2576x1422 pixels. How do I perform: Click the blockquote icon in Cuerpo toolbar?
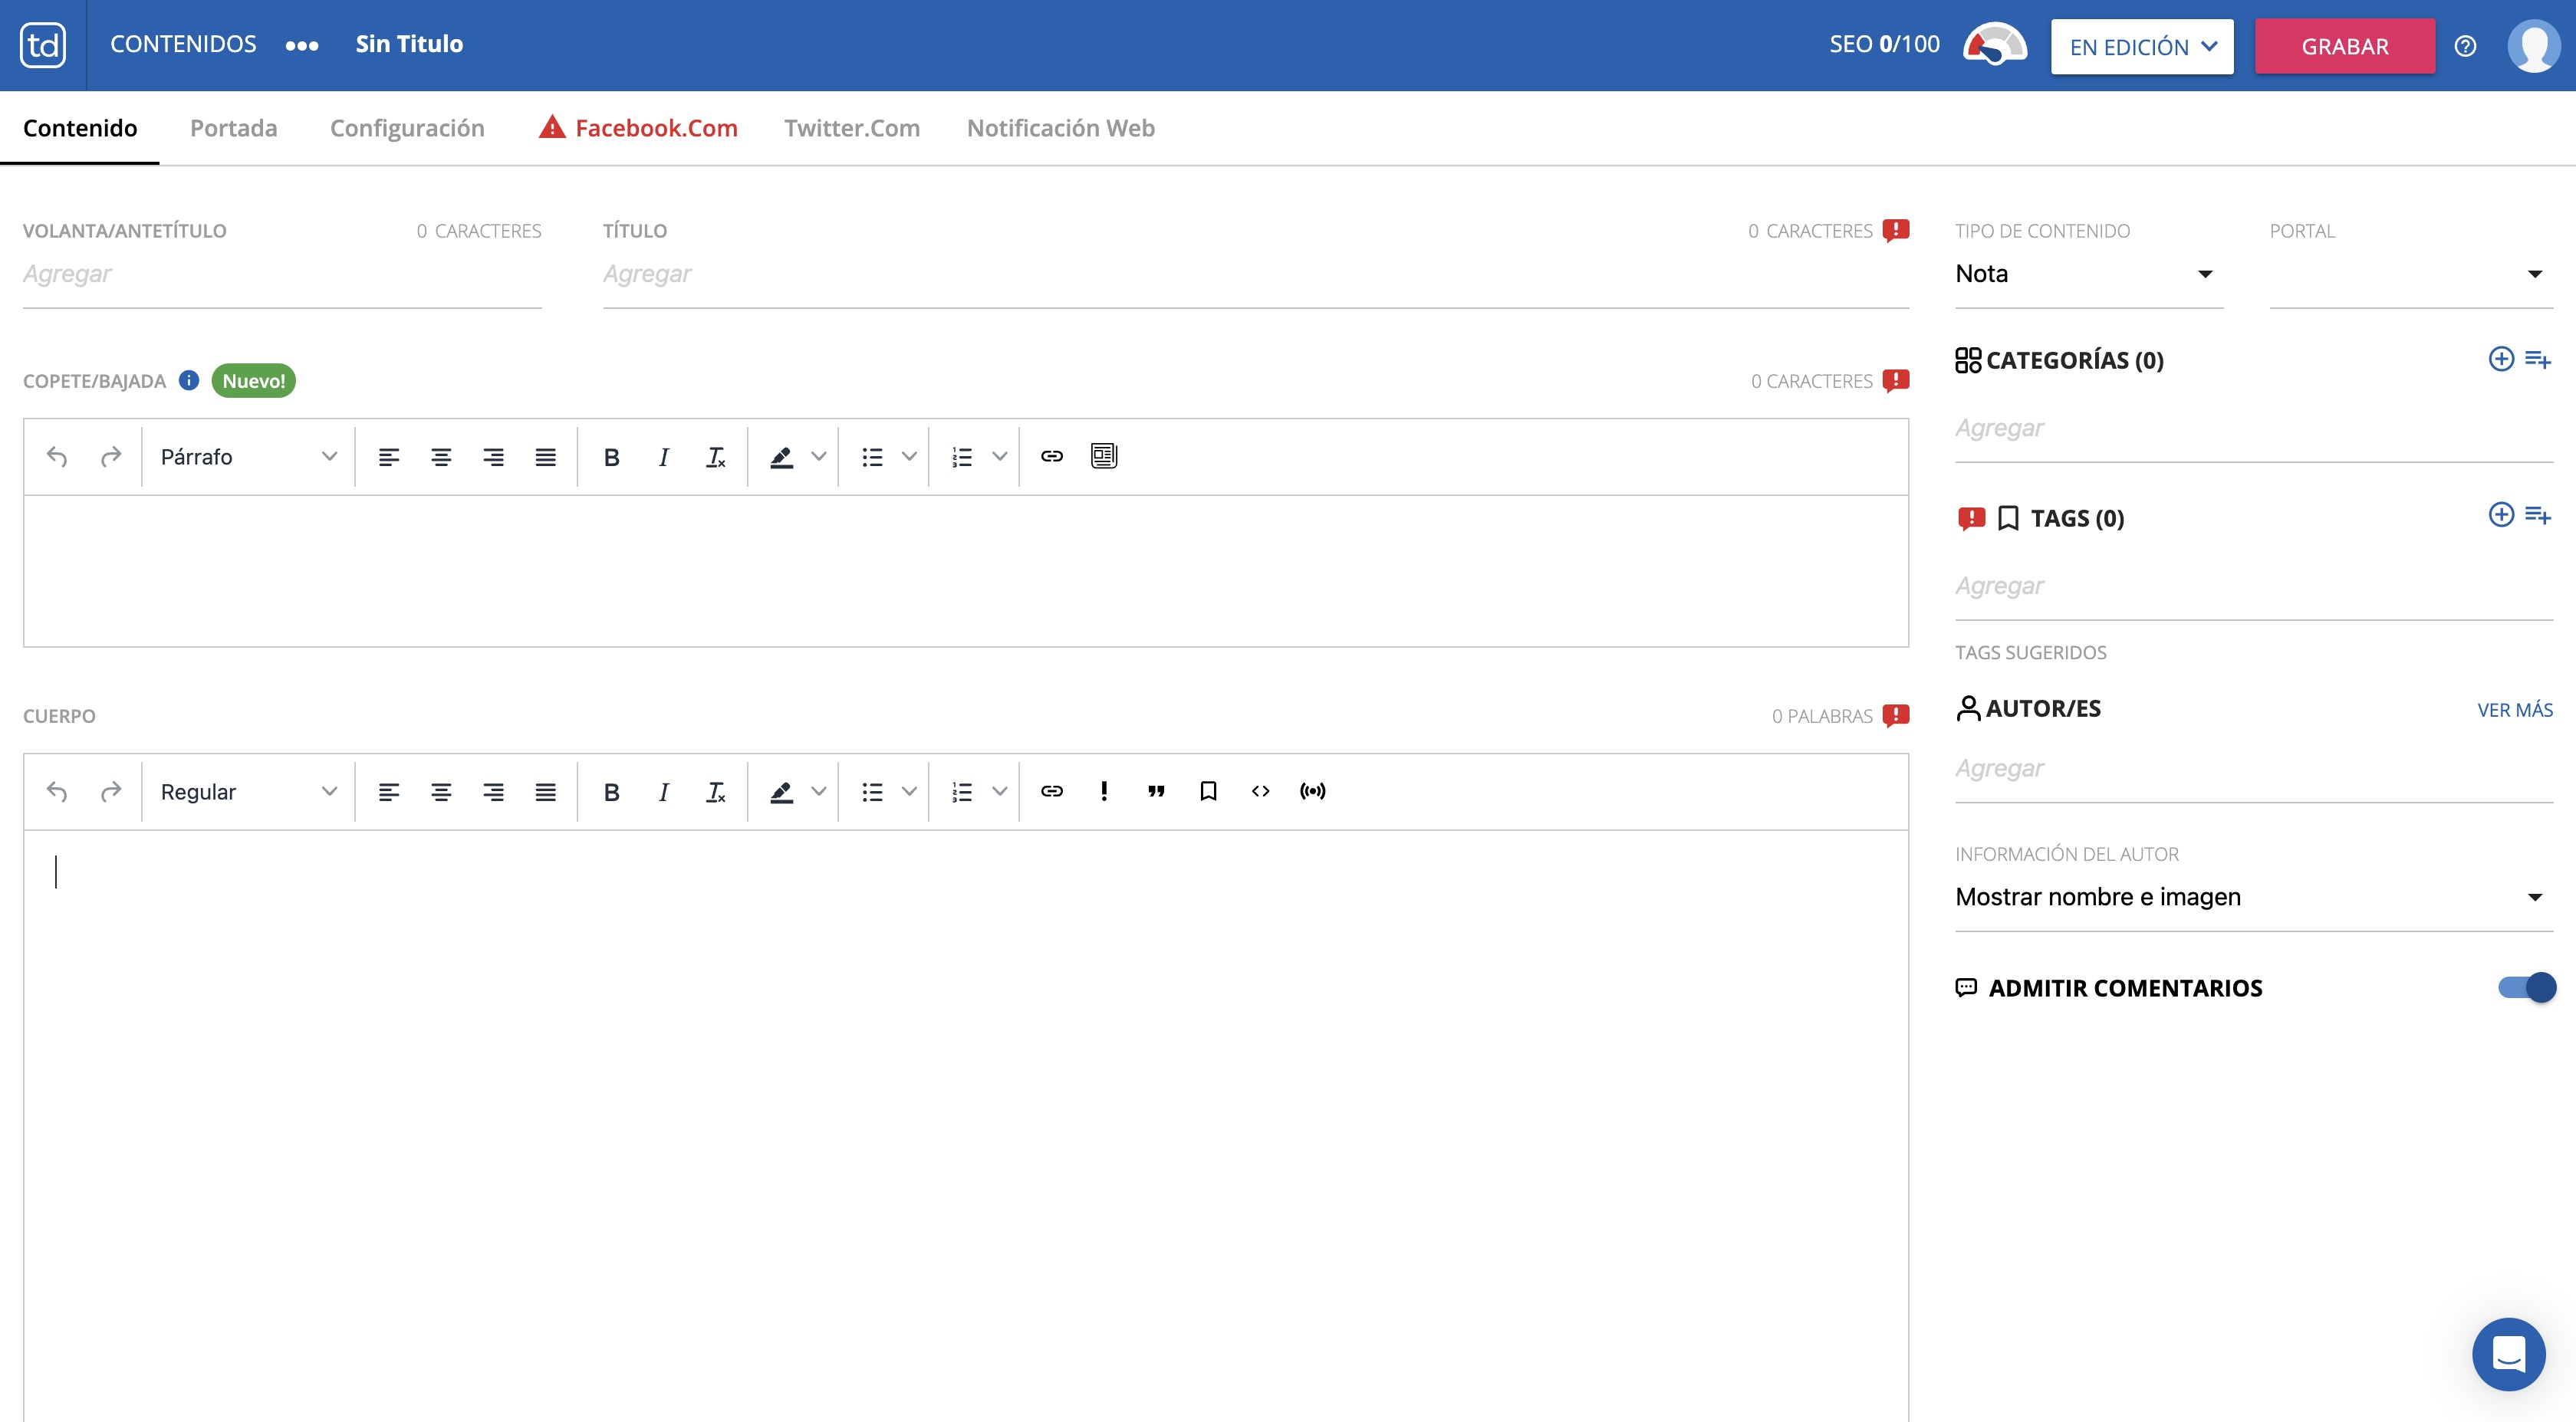click(1156, 791)
